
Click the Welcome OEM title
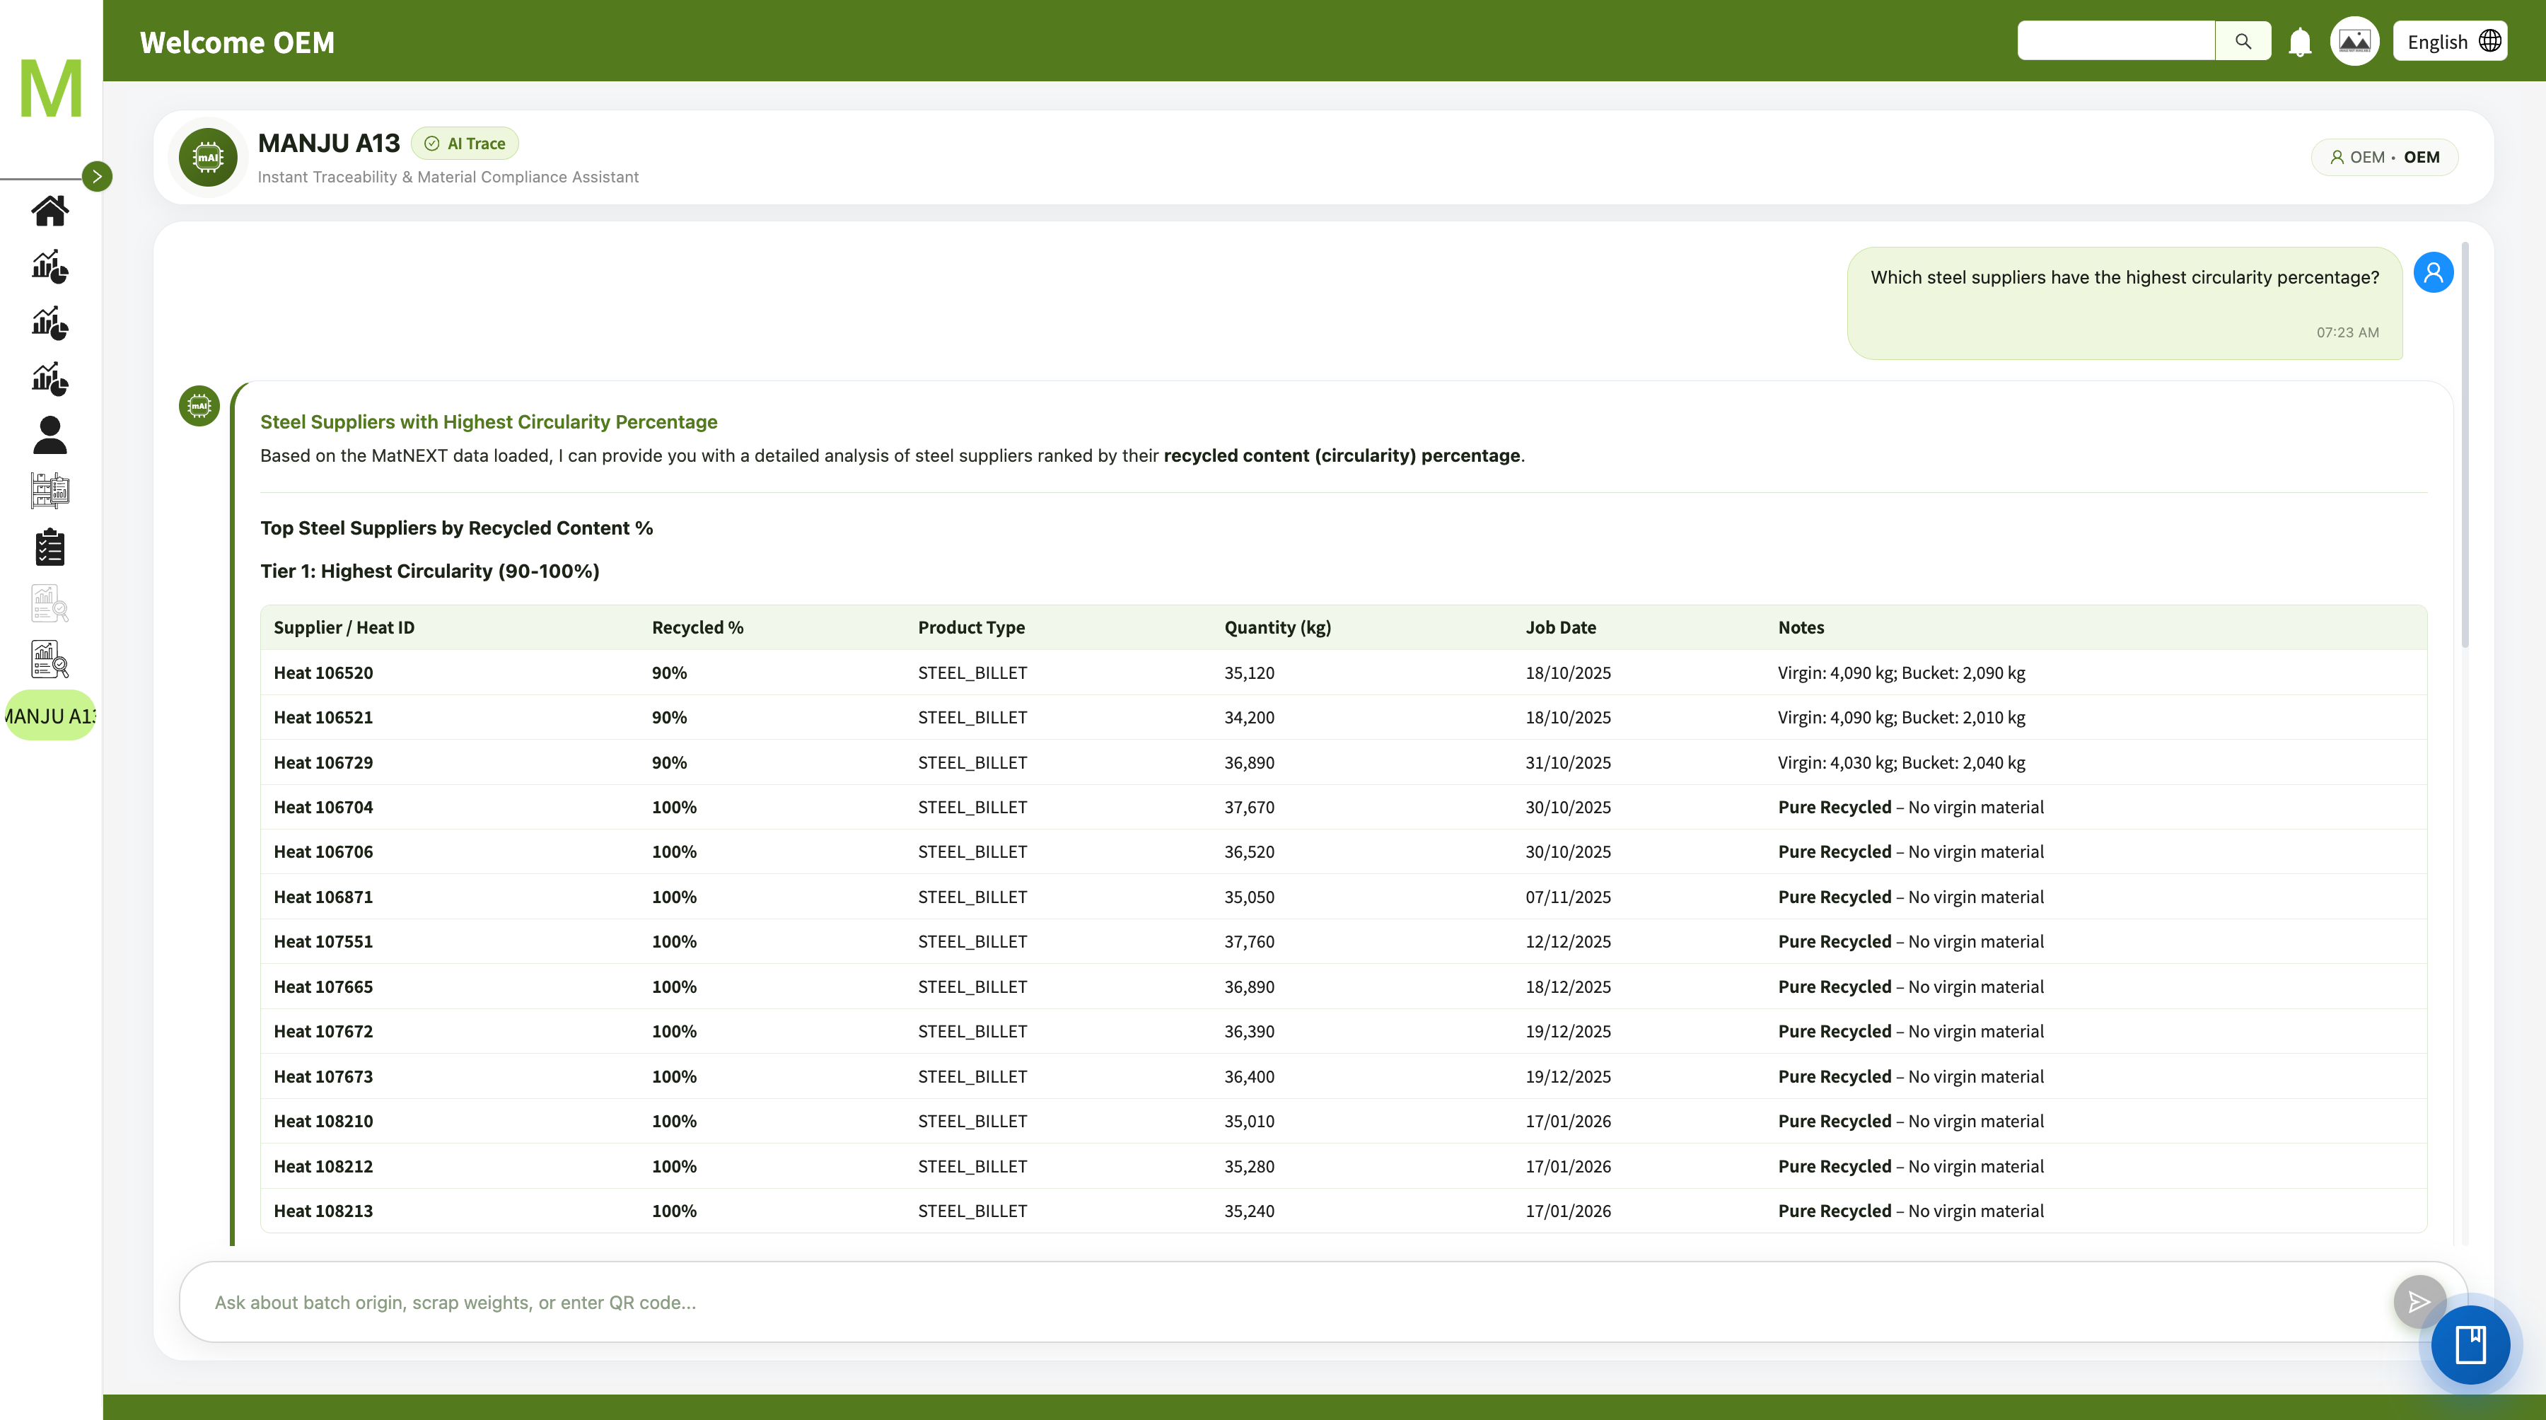pos(237,42)
